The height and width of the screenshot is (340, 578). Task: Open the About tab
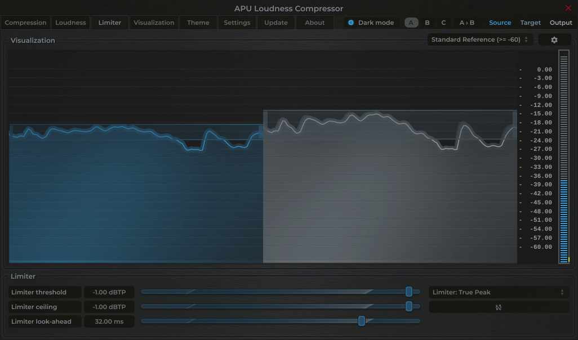314,23
